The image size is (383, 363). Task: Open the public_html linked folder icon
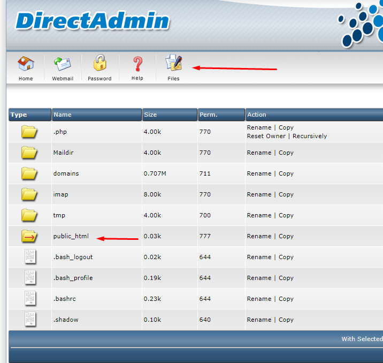(29, 236)
